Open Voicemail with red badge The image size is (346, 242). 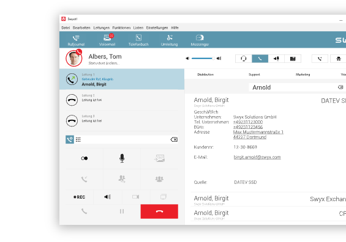[107, 40]
